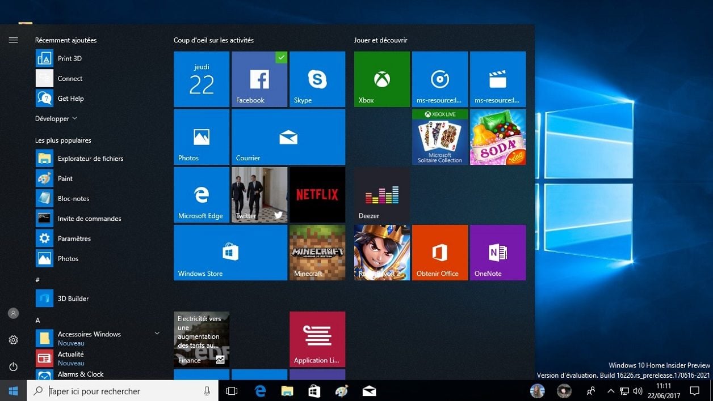Viewport: 713px width, 401px height.
Task: Open the Windows Store tile
Action: [x=230, y=253]
